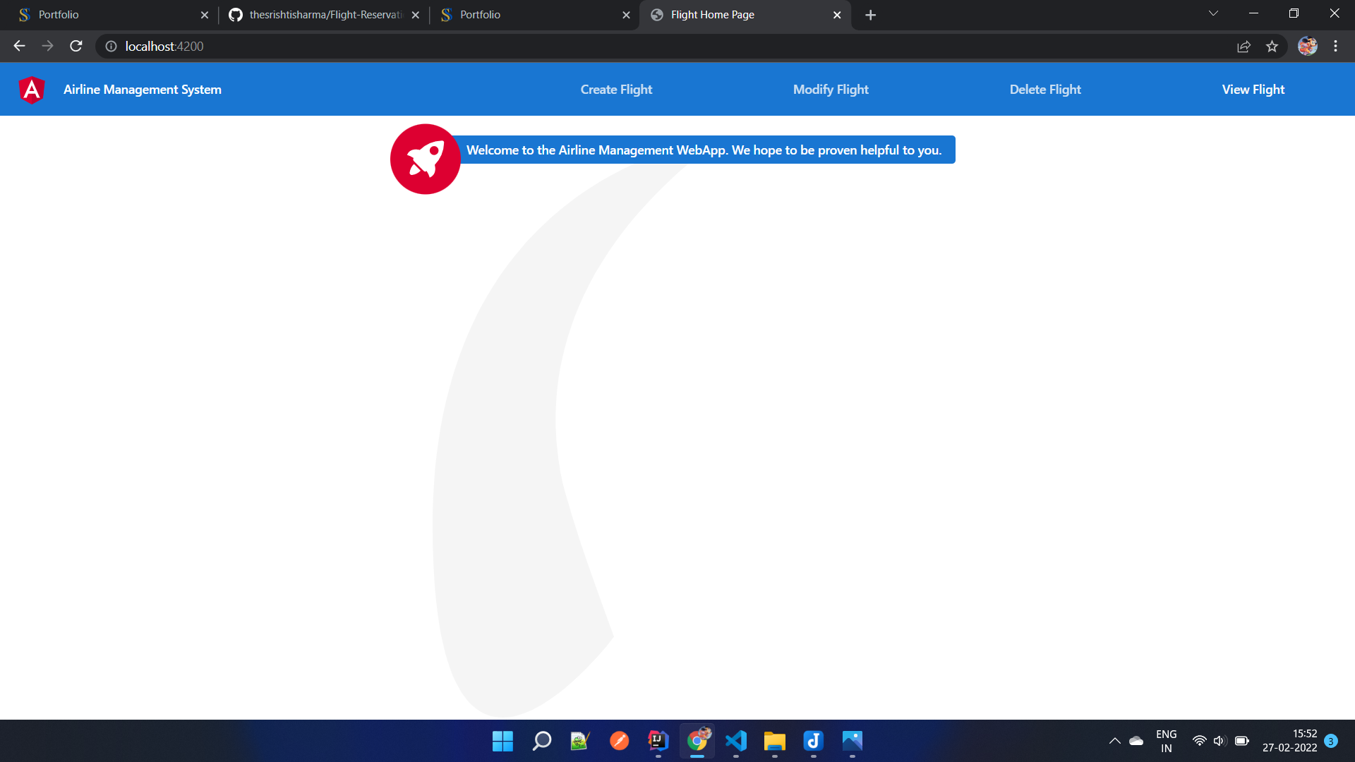Viewport: 1355px width, 762px height.
Task: Open the Chrome three-dot menu
Action: tap(1335, 46)
